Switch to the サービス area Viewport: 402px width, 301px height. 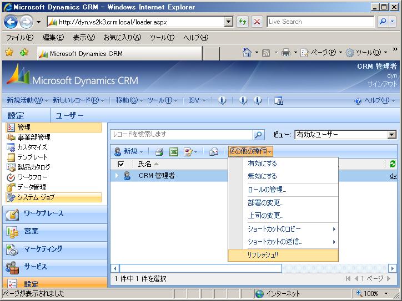(x=55, y=267)
